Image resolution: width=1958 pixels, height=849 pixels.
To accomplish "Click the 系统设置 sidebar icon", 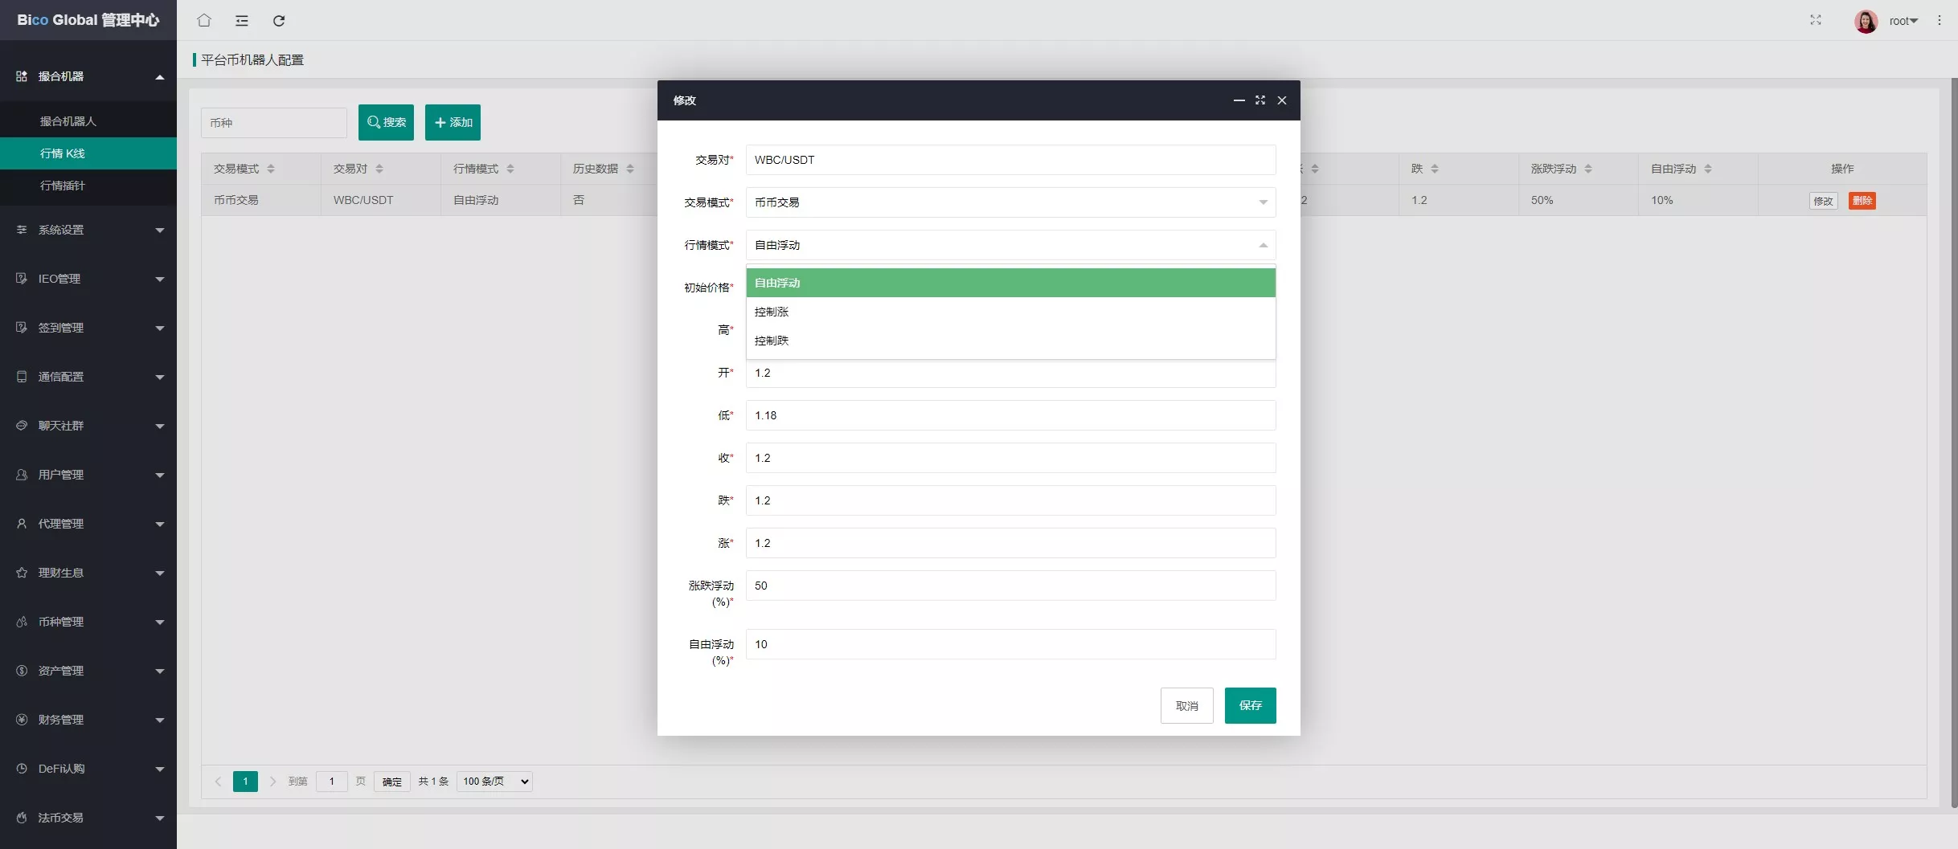I will [22, 230].
